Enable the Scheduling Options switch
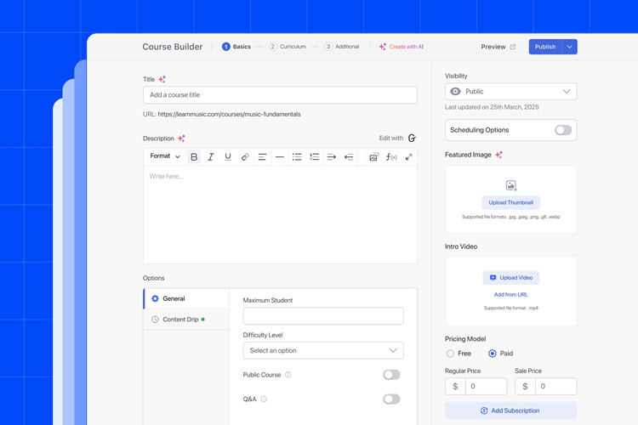The width and height of the screenshot is (638, 425). pyautogui.click(x=562, y=130)
